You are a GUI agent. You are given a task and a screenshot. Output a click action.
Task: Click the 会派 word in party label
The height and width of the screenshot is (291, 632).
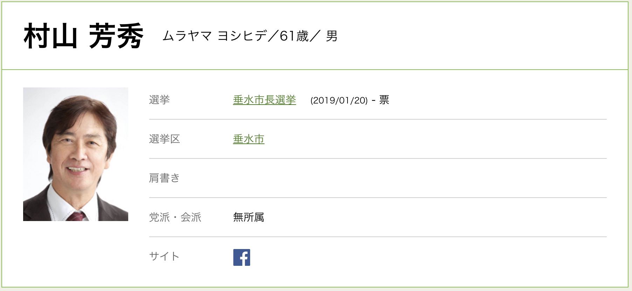pyautogui.click(x=191, y=218)
